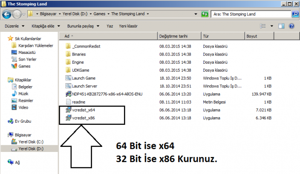Viewport: 300px width, 174px height.
Task: Expand the arrow after Yerel Disk (D:) breadcrumb
Action: click(91, 14)
